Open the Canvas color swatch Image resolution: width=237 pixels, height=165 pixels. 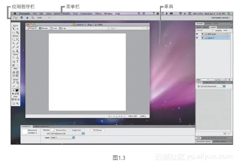pyautogui.click(x=52, y=130)
